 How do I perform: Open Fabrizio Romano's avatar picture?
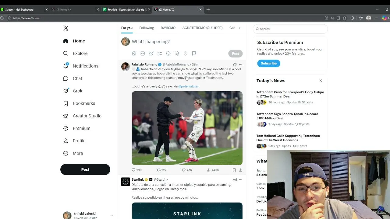pyautogui.click(x=126, y=67)
